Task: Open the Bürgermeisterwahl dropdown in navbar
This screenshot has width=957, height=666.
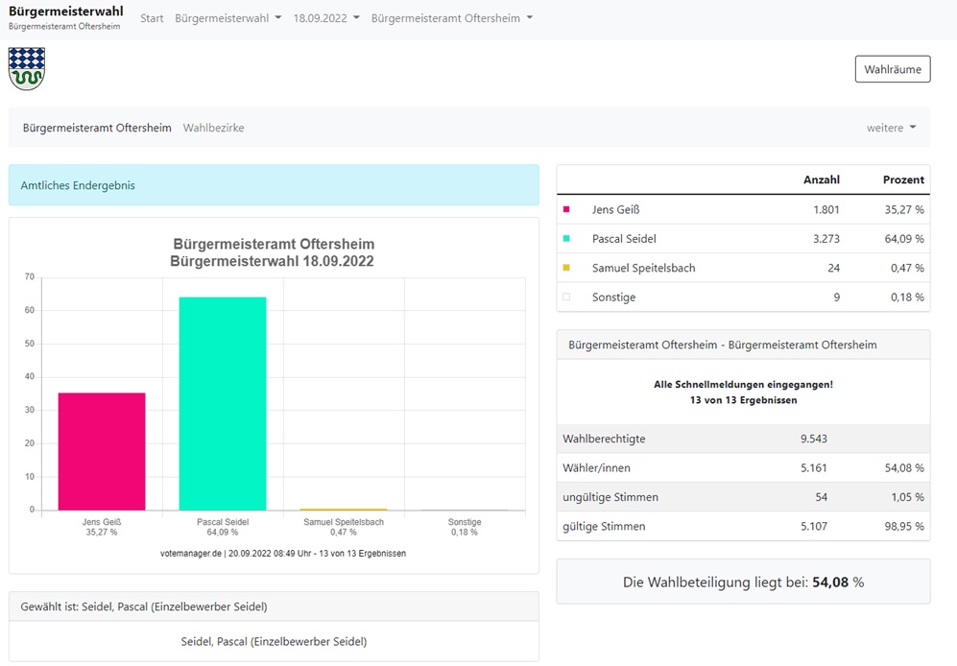Action: click(x=228, y=18)
